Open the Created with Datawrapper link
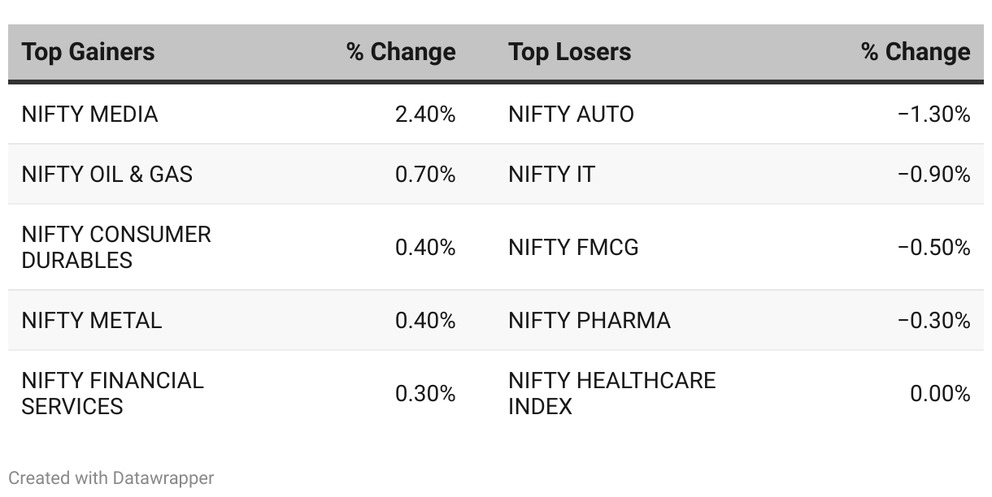This screenshot has width=992, height=497. click(111, 478)
